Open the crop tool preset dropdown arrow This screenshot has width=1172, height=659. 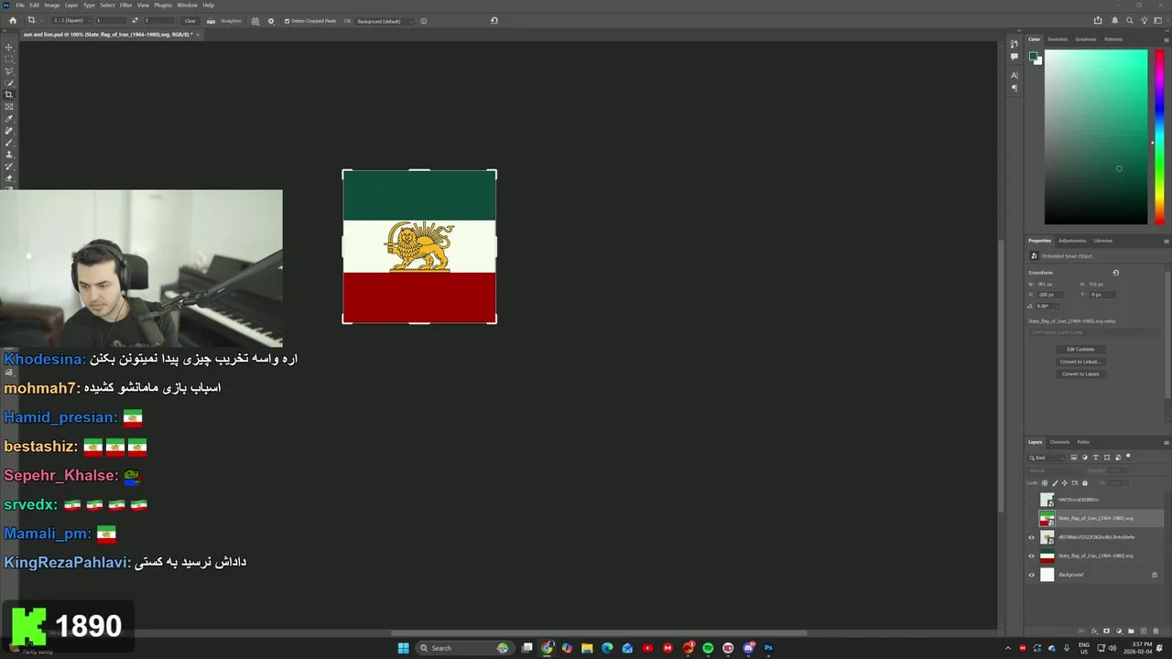(42, 21)
